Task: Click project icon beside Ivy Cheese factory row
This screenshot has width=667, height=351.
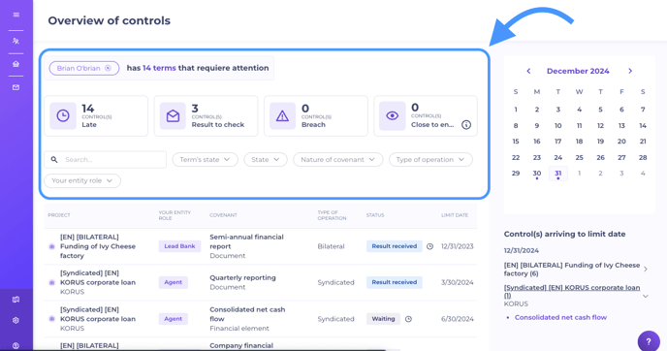Action: (x=52, y=246)
